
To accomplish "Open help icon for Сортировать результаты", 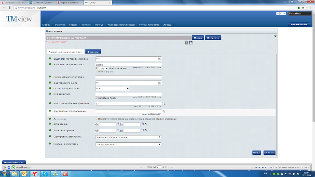I will (x=50, y=136).
